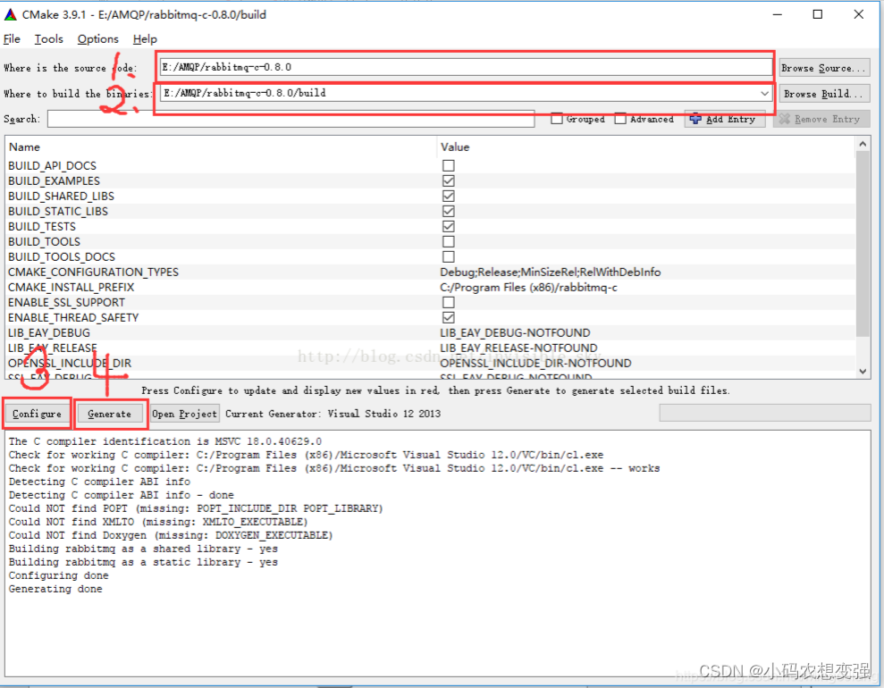
Task: Click the Open Project button
Action: [x=184, y=414]
